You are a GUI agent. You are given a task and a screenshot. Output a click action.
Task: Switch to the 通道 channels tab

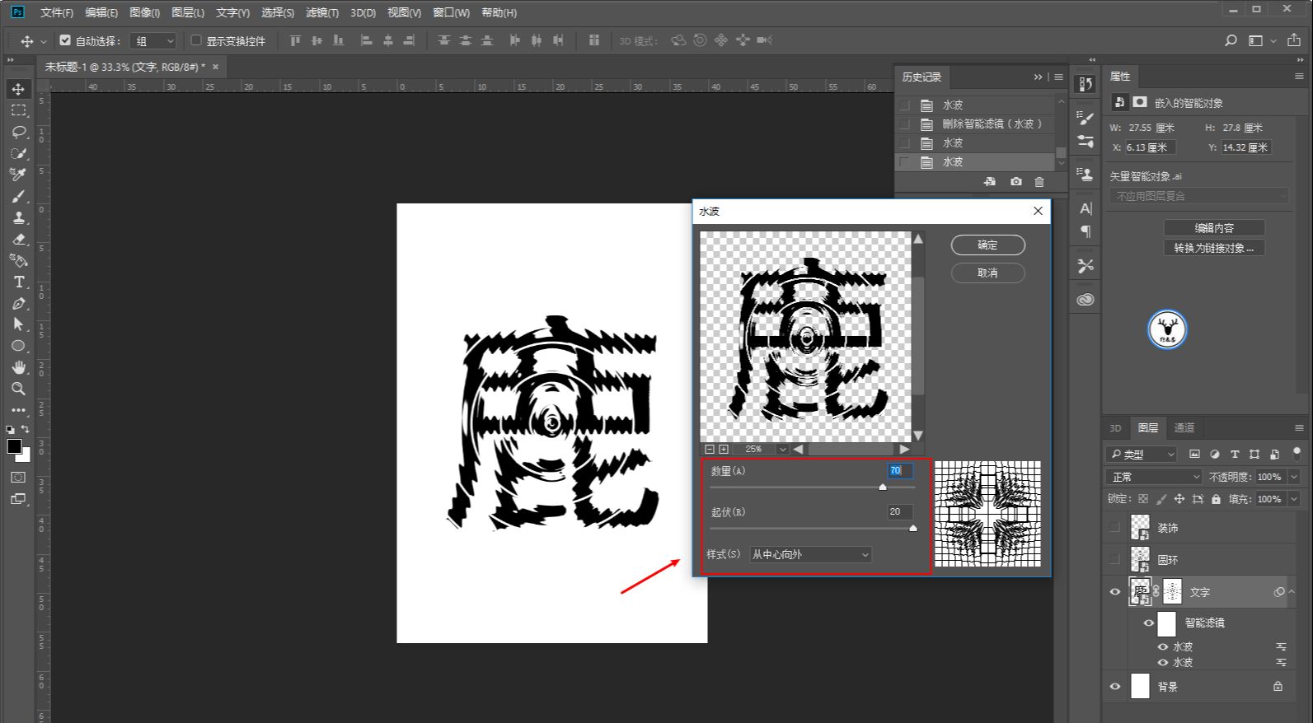1184,427
